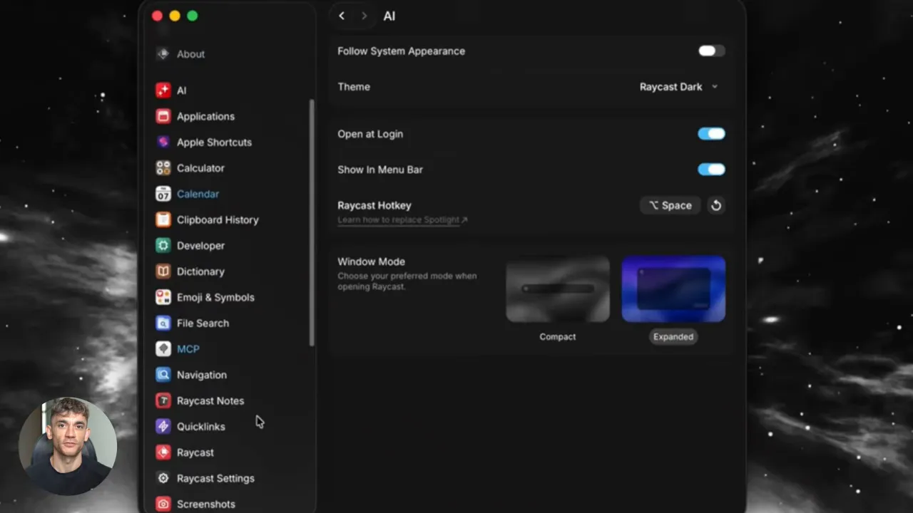
Task: Open the Clipboard History icon
Action: click(163, 219)
